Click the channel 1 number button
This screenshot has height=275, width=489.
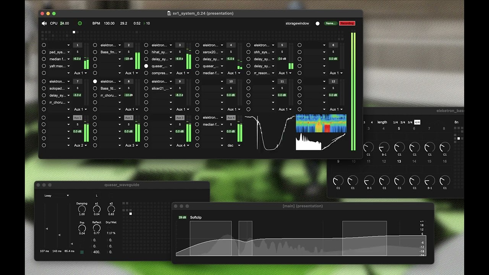pos(78,45)
